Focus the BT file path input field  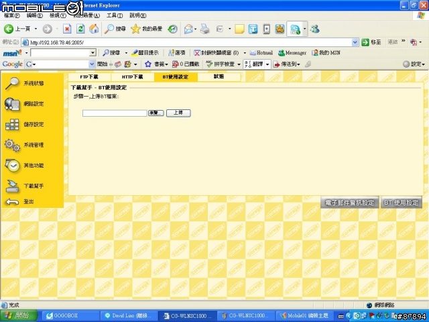pyautogui.click(x=115, y=113)
